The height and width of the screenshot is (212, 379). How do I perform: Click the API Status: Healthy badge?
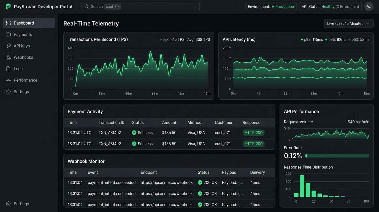(330, 7)
